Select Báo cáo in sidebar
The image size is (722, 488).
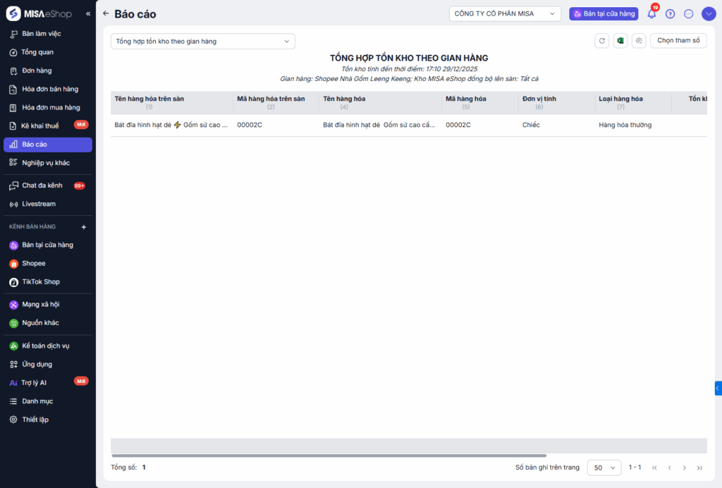tap(48, 145)
